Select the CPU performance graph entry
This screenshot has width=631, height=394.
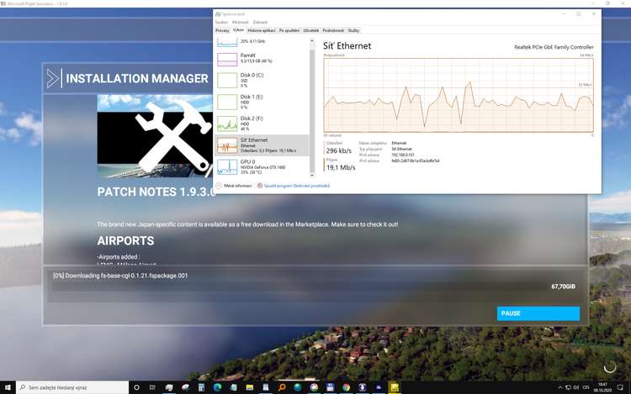pos(262,42)
